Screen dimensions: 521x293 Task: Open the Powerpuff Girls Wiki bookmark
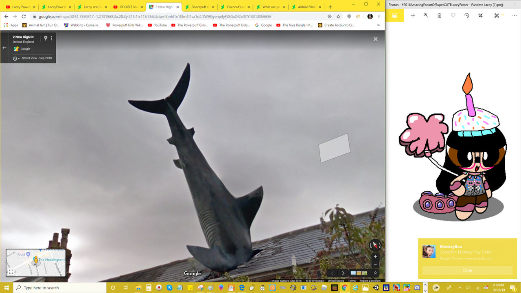click(125, 25)
